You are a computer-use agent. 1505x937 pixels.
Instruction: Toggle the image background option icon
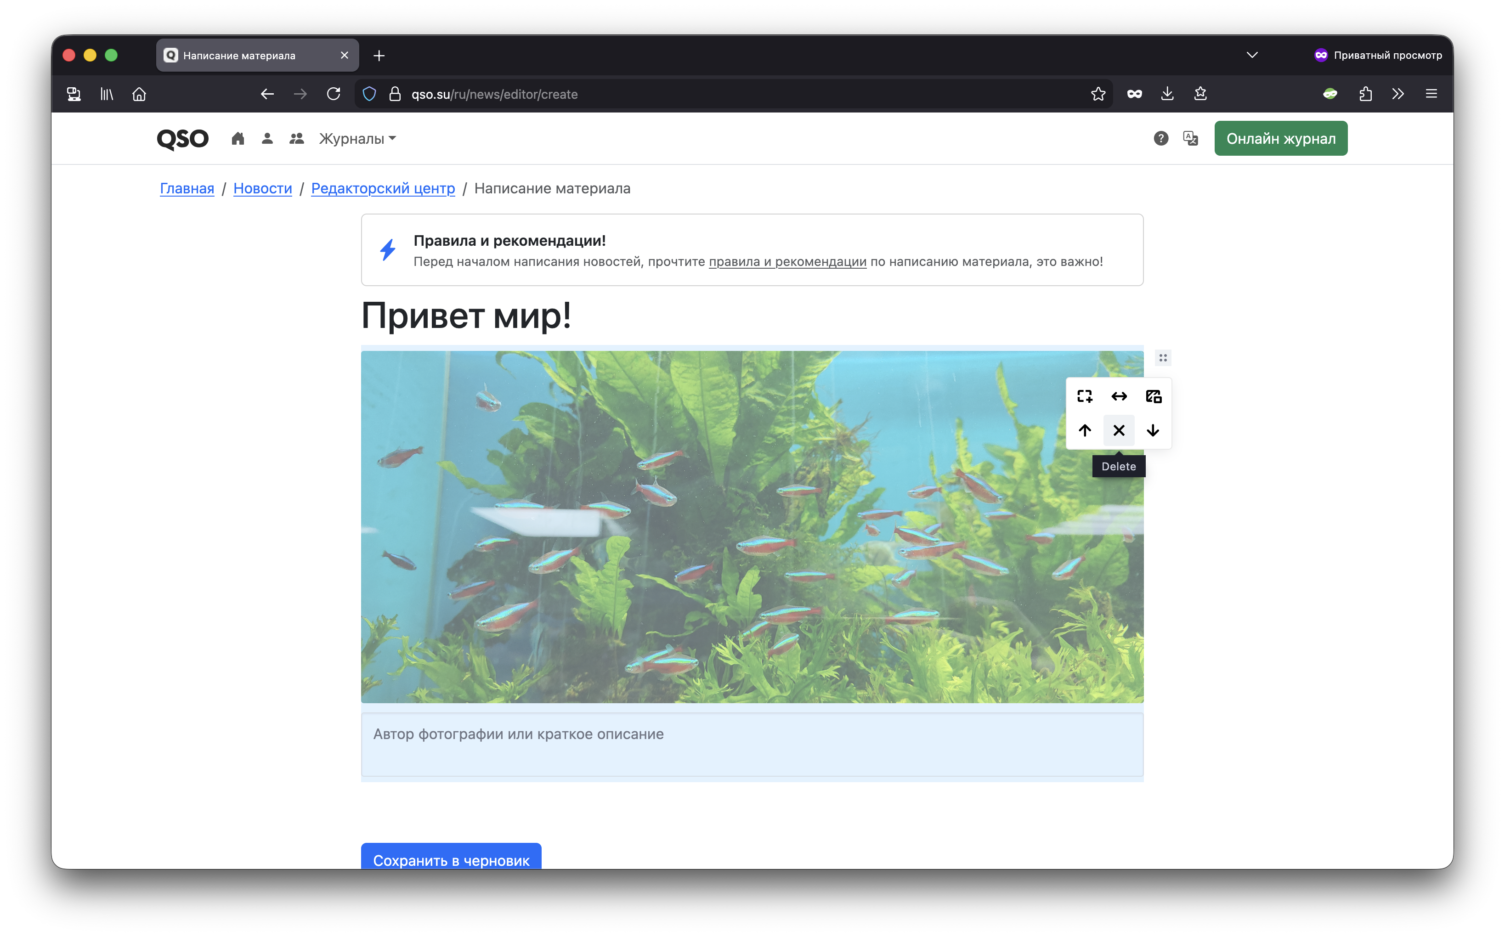pyautogui.click(x=1153, y=396)
